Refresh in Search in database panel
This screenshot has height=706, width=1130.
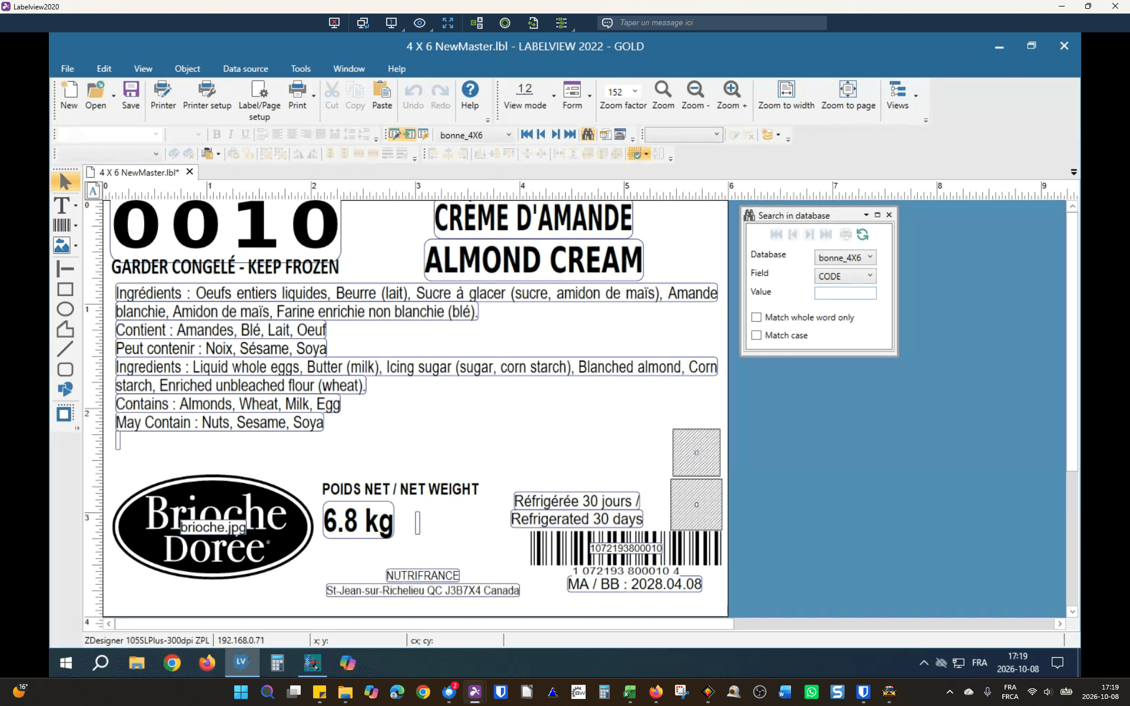863,235
